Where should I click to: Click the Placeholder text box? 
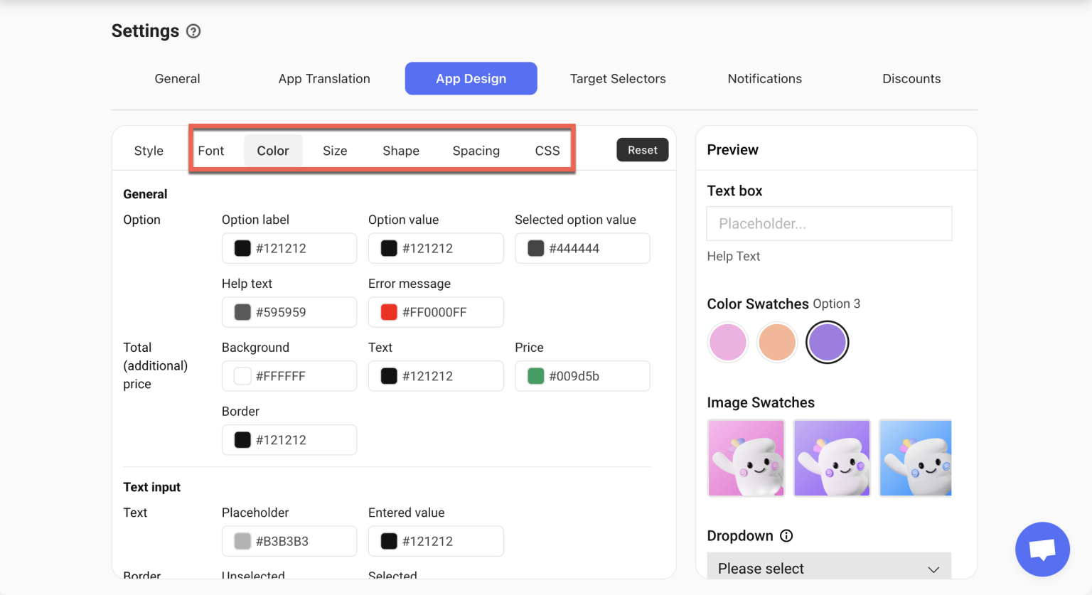pyautogui.click(x=828, y=223)
